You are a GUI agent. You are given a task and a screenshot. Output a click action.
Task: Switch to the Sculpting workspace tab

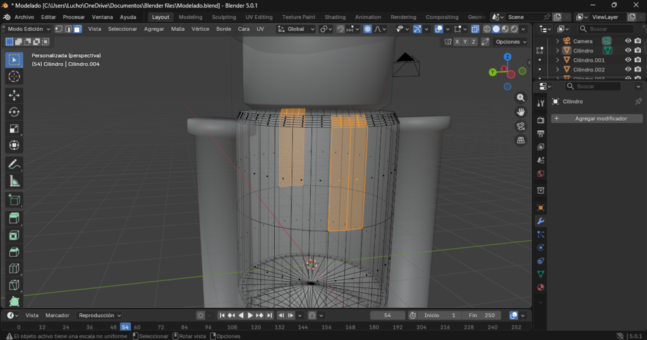click(x=224, y=17)
